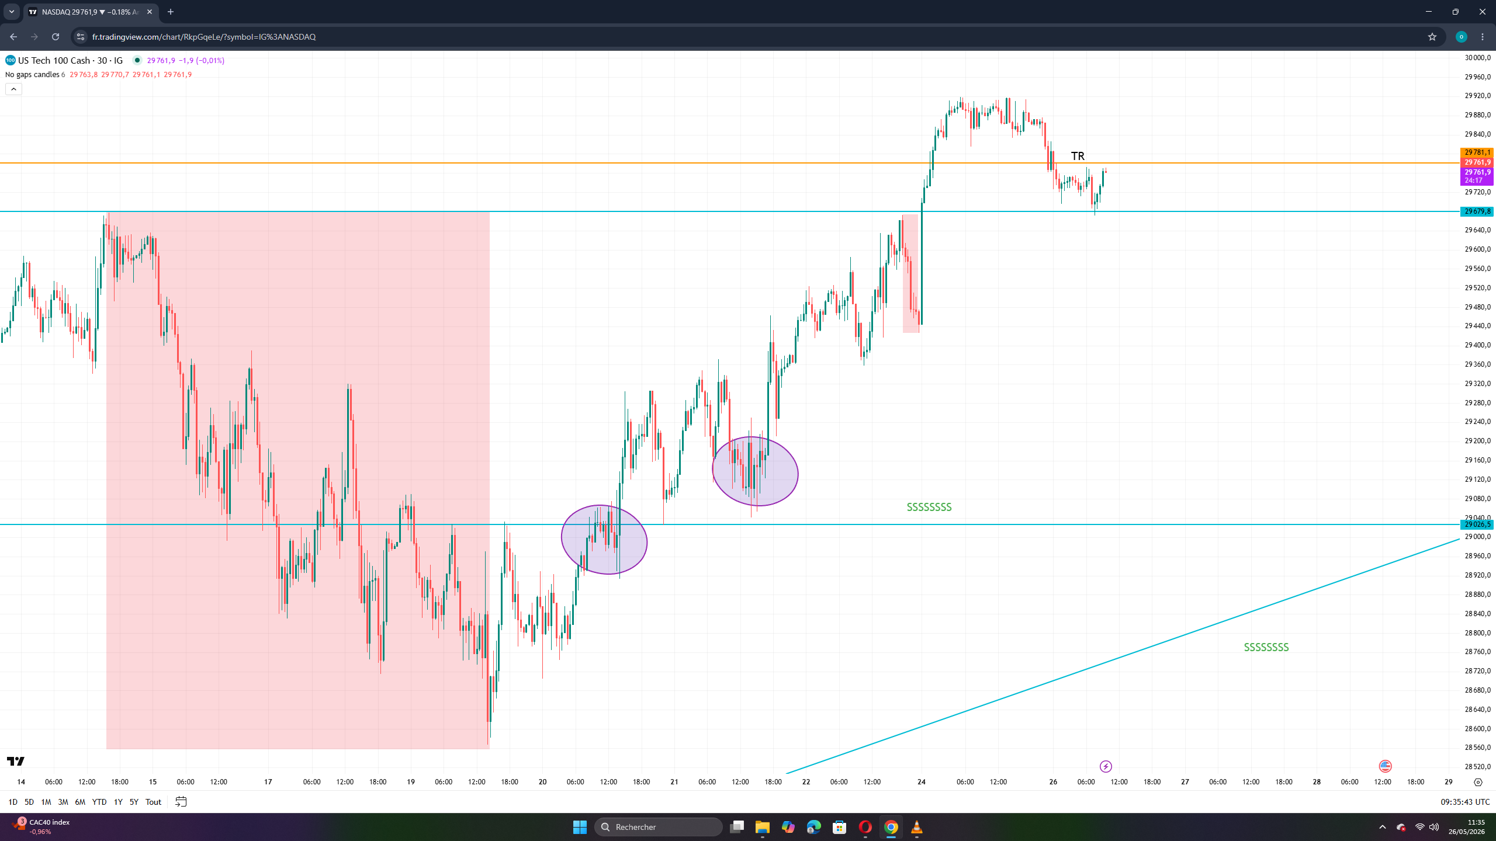Open Microsoft Edge from taskbar

tap(814, 827)
